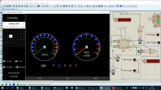The width and height of the screenshot is (161, 90).
Task: Show hidden system tray icons chevron
Action: pos(131,88)
